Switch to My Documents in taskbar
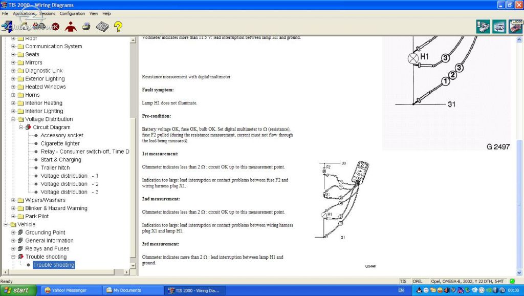 (133, 290)
